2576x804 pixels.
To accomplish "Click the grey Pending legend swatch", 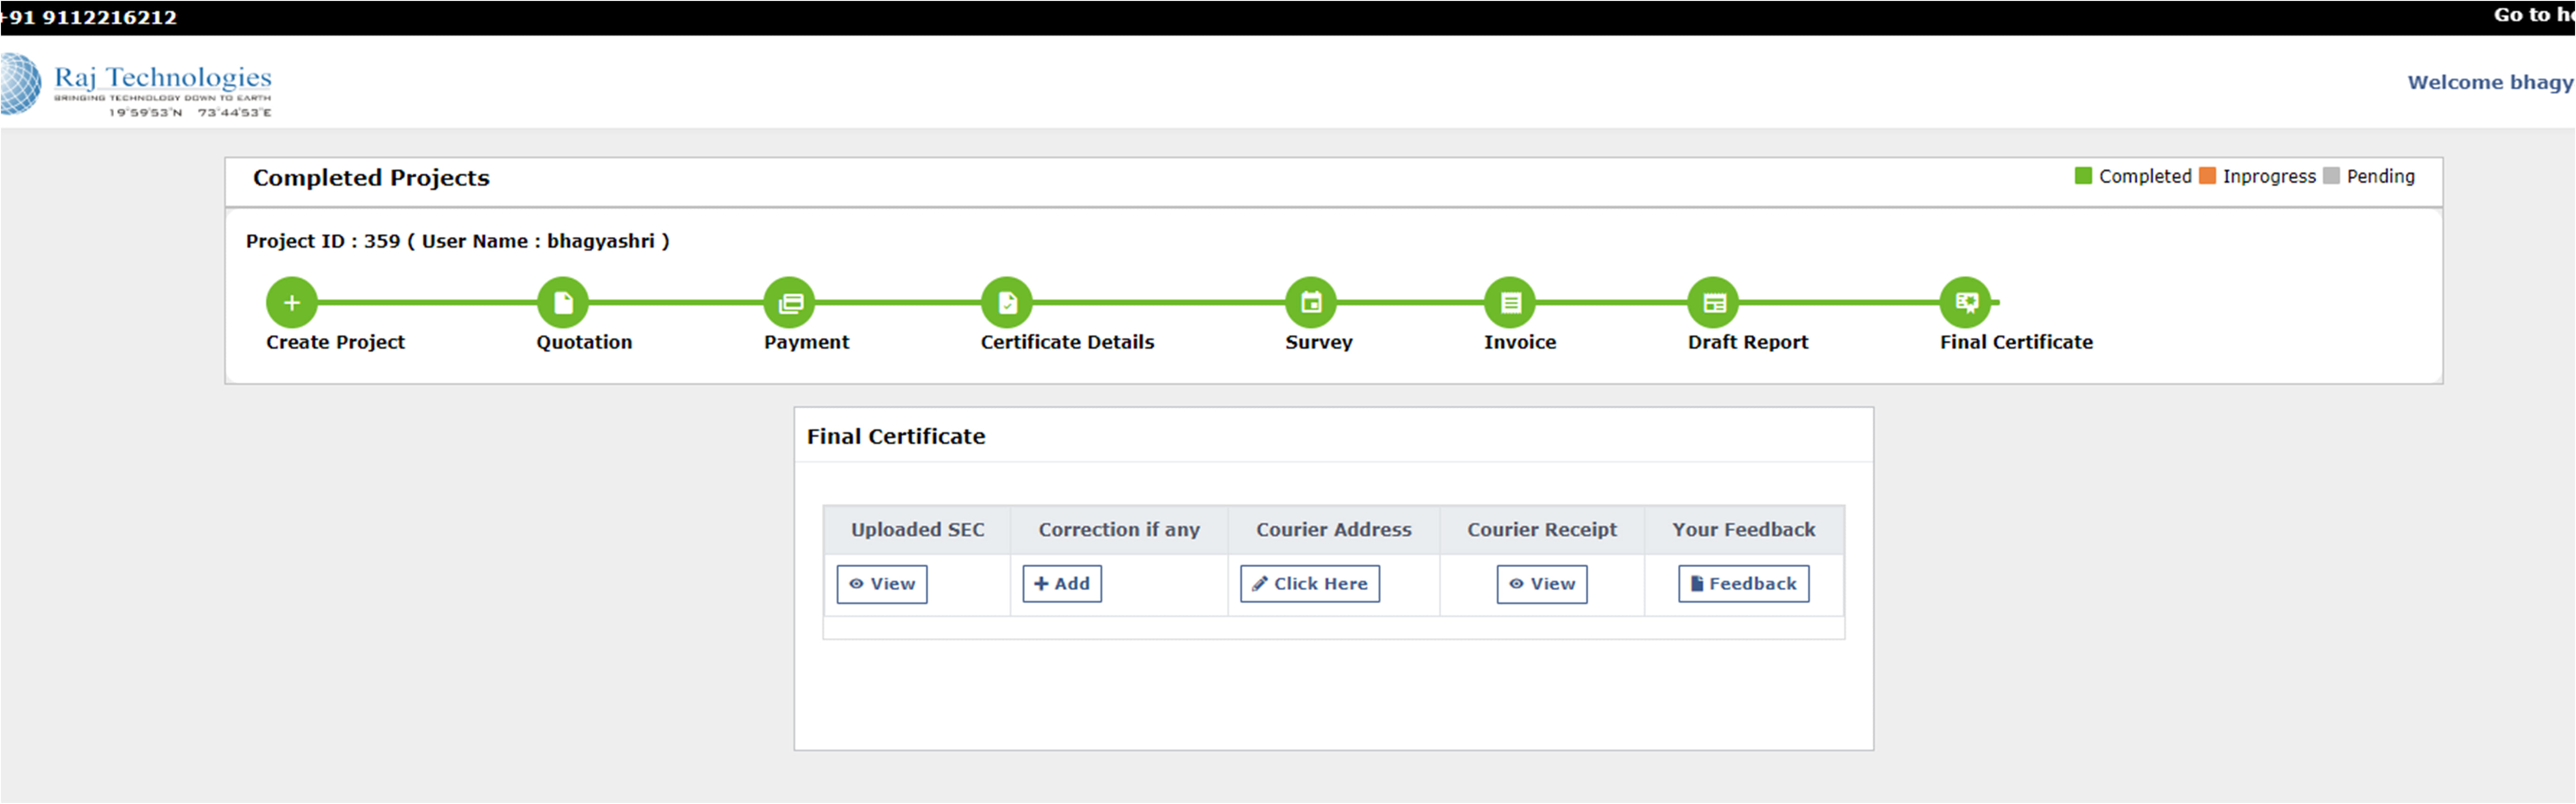I will tap(2331, 176).
